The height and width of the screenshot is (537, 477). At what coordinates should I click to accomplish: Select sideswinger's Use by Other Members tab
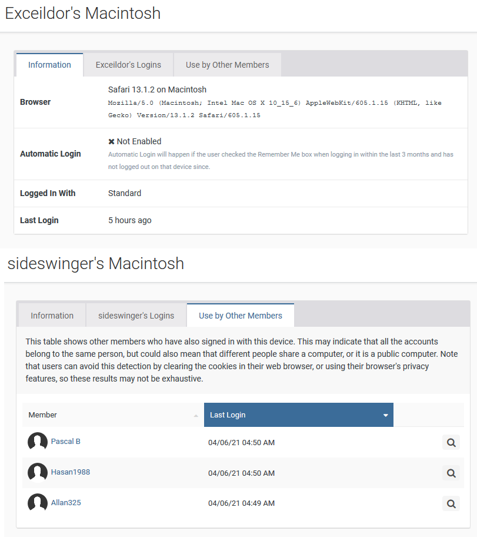click(x=241, y=316)
